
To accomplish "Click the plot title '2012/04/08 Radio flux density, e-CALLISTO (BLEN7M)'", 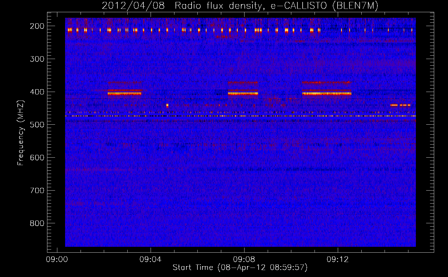I will 240,6.
